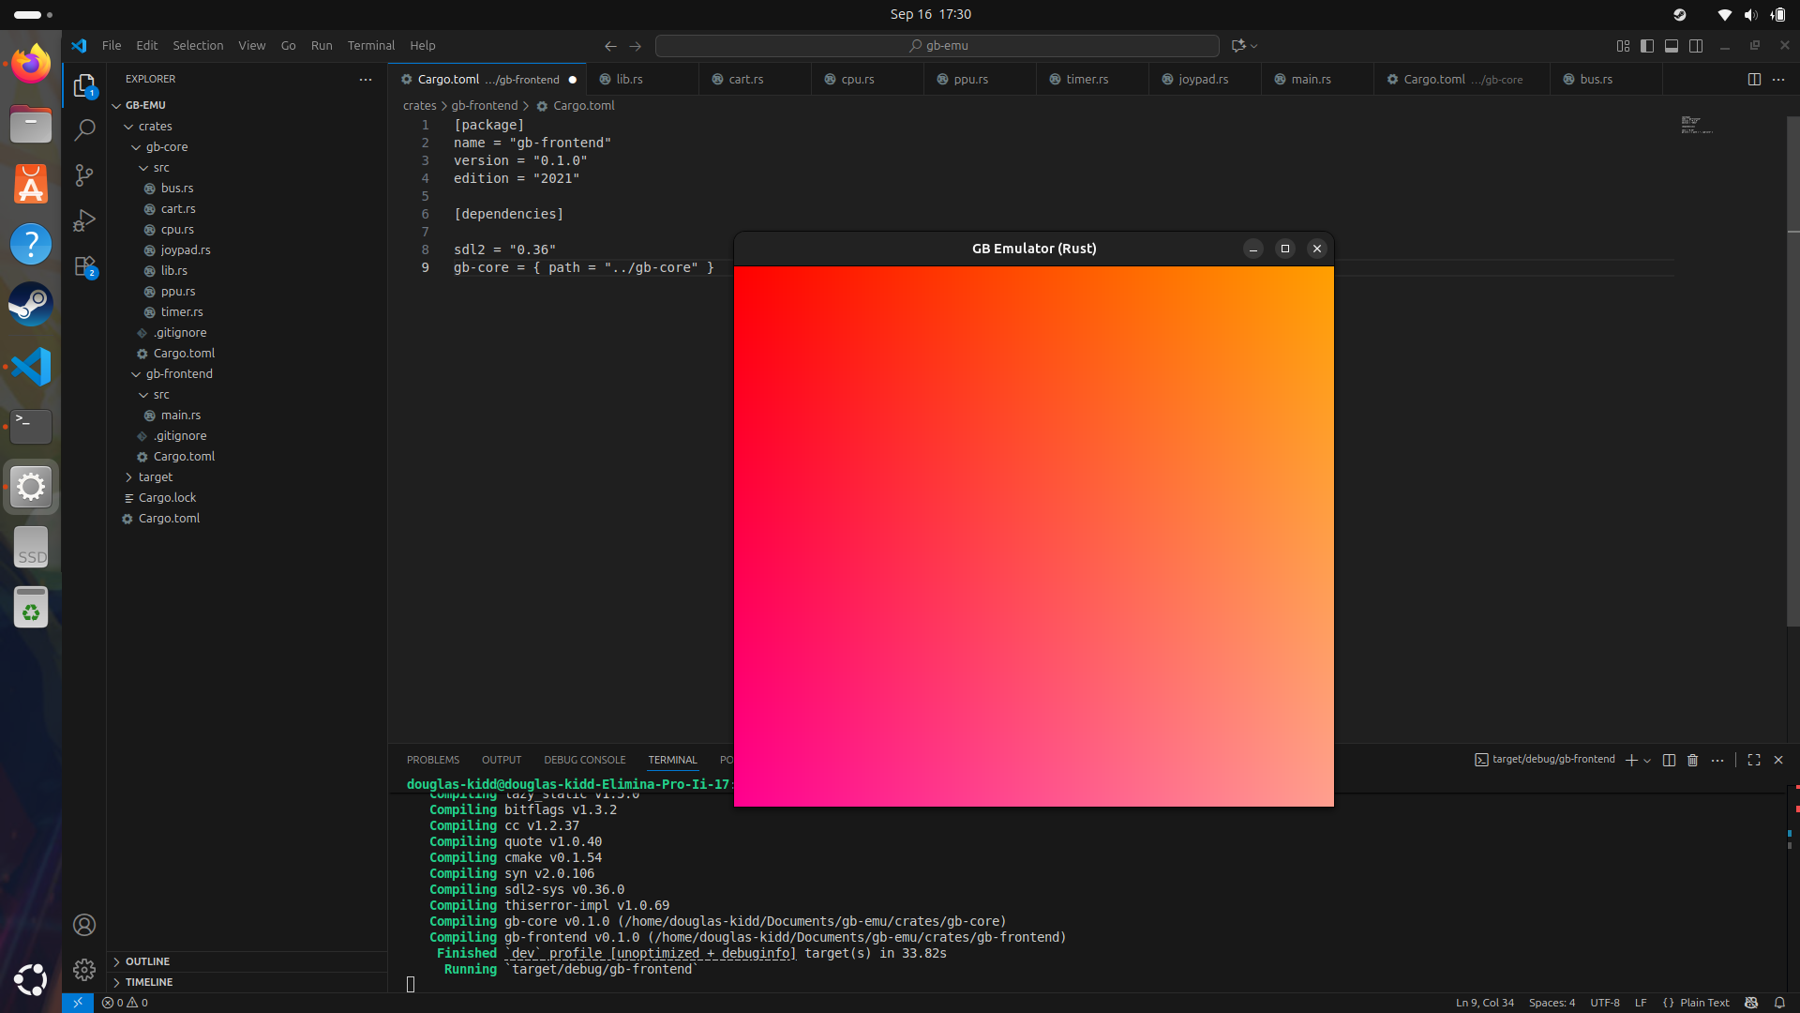Open the Source Control view
Viewport: 1800px width, 1013px height.
84,175
